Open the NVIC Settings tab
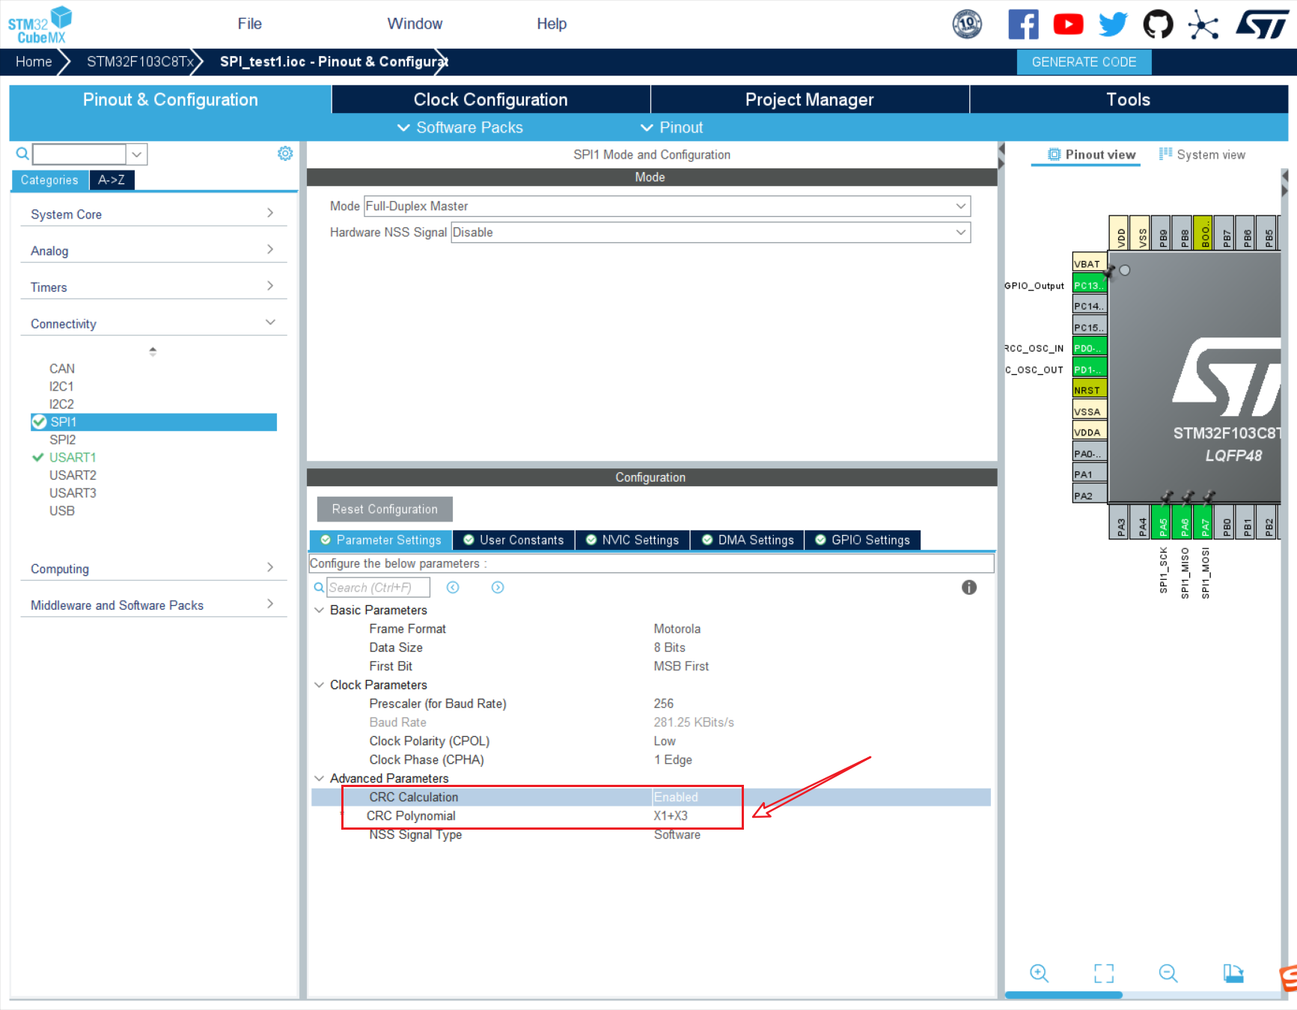This screenshot has height=1010, width=1297. click(632, 540)
